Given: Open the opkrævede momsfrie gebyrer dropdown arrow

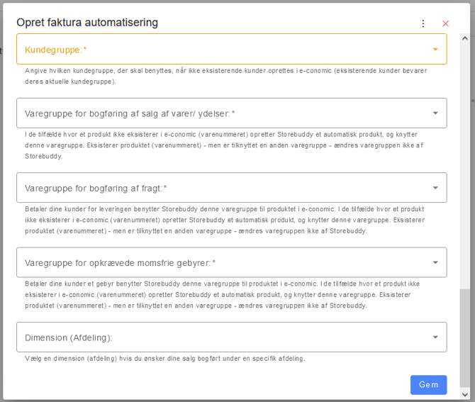Looking at the screenshot, I should 435,262.
